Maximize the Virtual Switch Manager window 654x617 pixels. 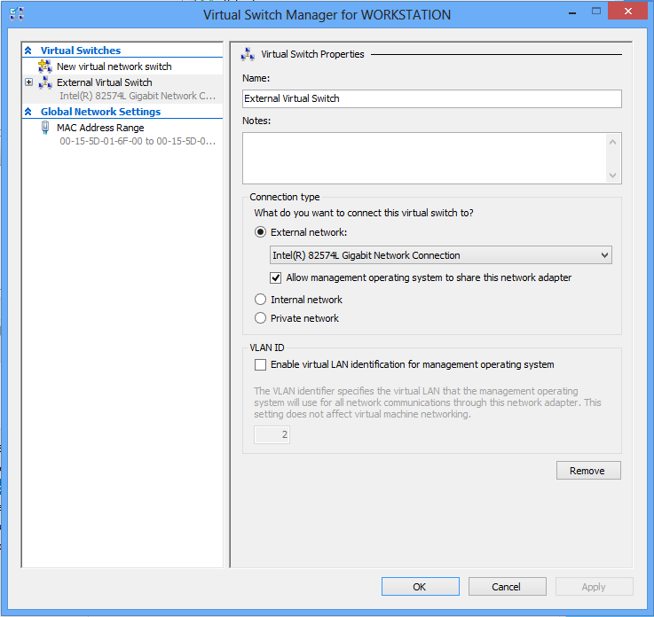tap(596, 12)
